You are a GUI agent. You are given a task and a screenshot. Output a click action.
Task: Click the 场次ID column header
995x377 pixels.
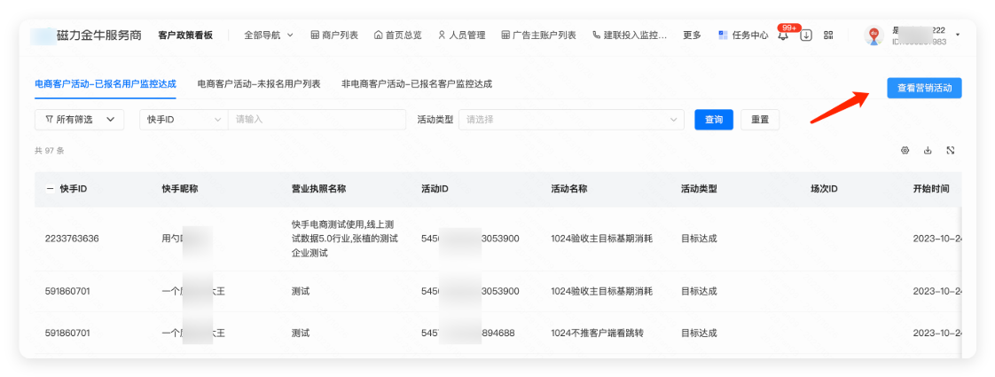coord(825,189)
